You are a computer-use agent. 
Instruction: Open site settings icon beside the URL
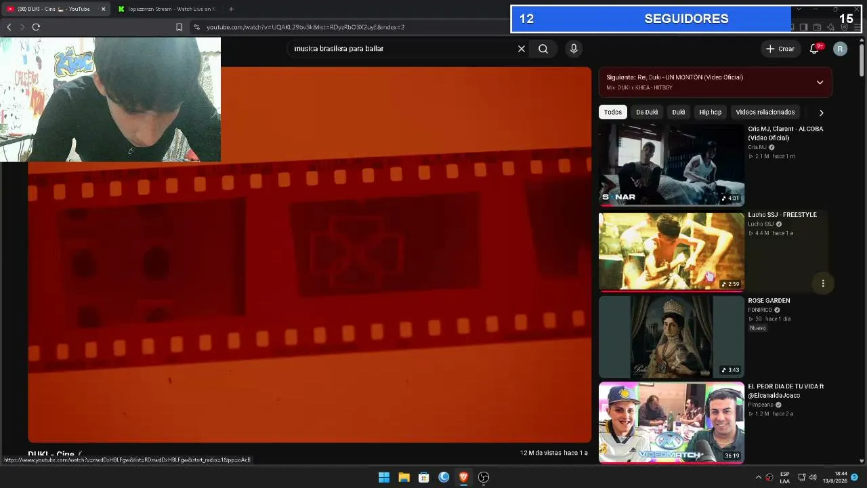[x=197, y=27]
